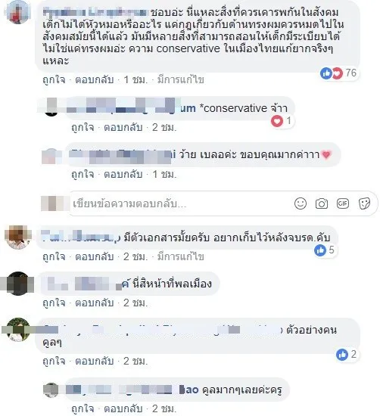Open timestamp 2 ชม. of ตัวอย่างคนคูลๆ comment

135,361
